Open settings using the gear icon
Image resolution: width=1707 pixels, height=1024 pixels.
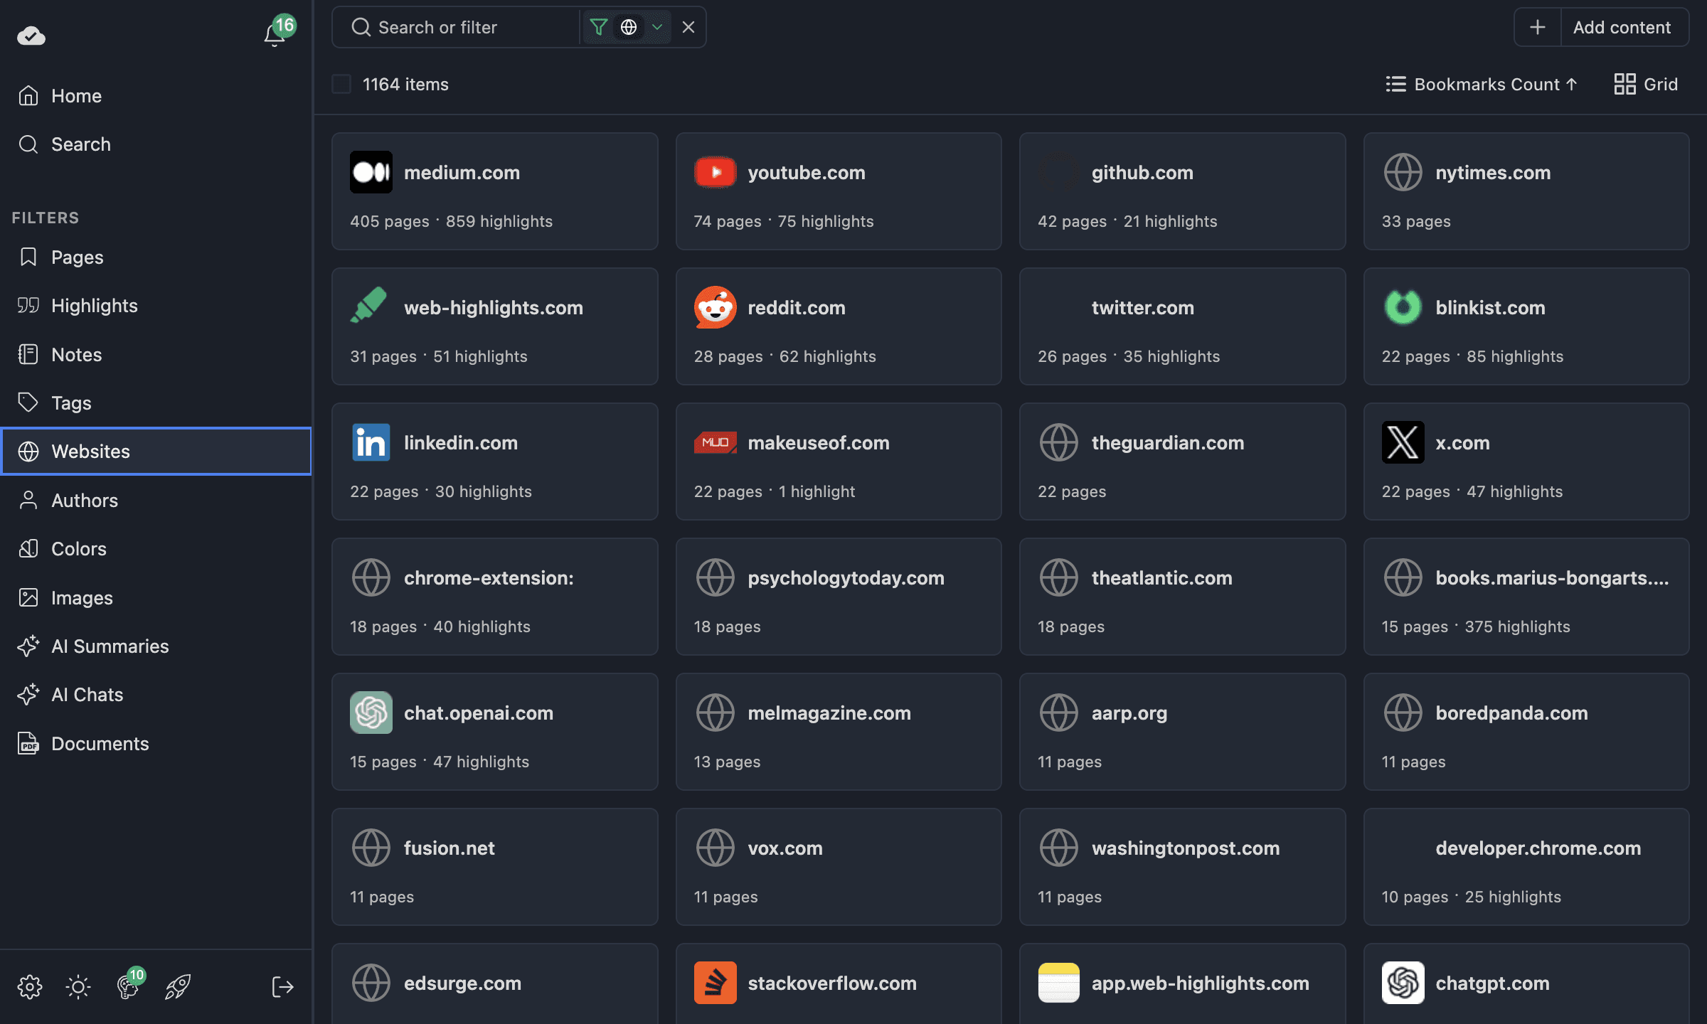(30, 986)
